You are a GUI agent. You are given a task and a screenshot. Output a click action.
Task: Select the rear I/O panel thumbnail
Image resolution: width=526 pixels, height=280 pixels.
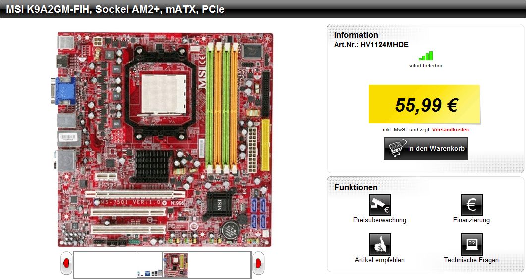click(150, 265)
